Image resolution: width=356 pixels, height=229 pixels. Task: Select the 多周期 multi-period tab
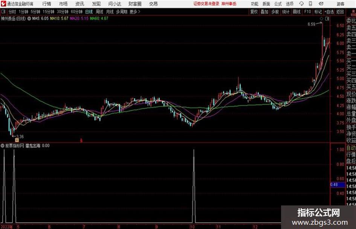point(122,12)
